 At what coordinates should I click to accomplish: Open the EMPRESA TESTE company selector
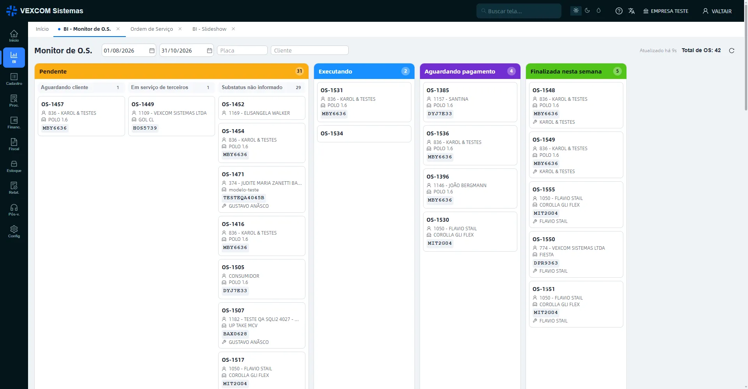pyautogui.click(x=666, y=11)
